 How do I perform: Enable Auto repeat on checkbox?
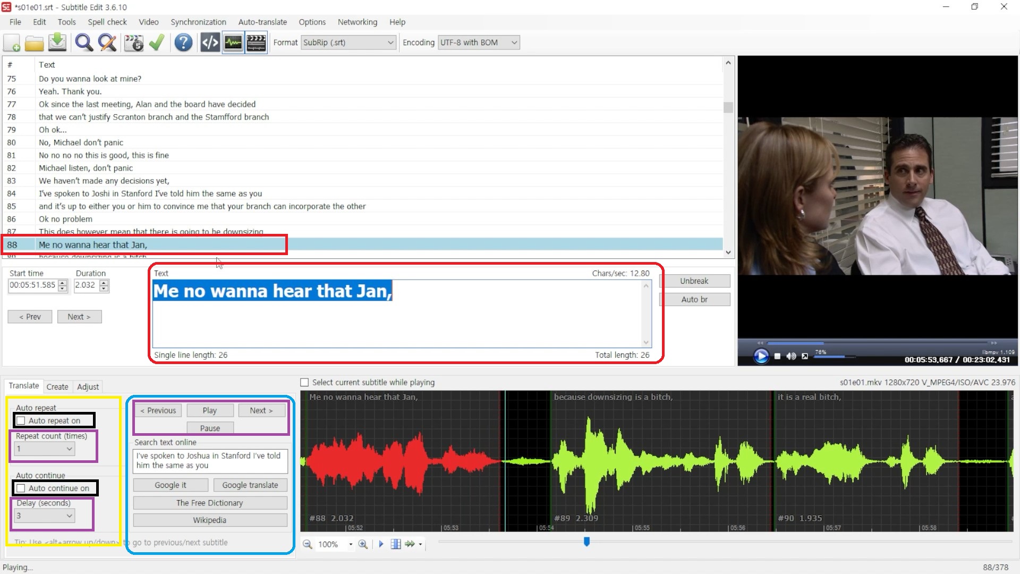(x=21, y=420)
